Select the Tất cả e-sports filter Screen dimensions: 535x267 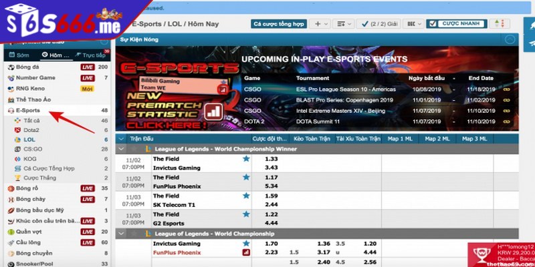point(58,121)
